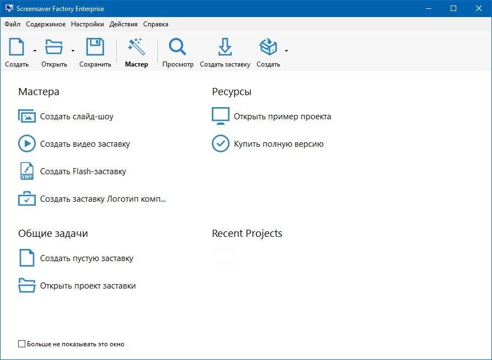Maximize the Screensaver Factory window
The image size is (492, 360).
(x=453, y=8)
